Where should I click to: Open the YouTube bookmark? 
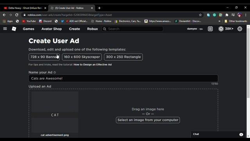coord(29,21)
